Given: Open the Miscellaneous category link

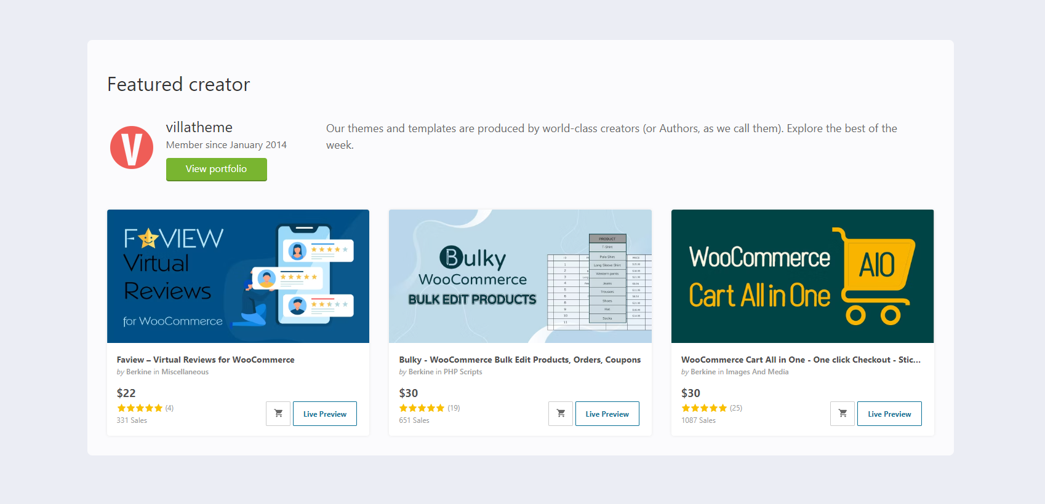Looking at the screenshot, I should click(185, 372).
